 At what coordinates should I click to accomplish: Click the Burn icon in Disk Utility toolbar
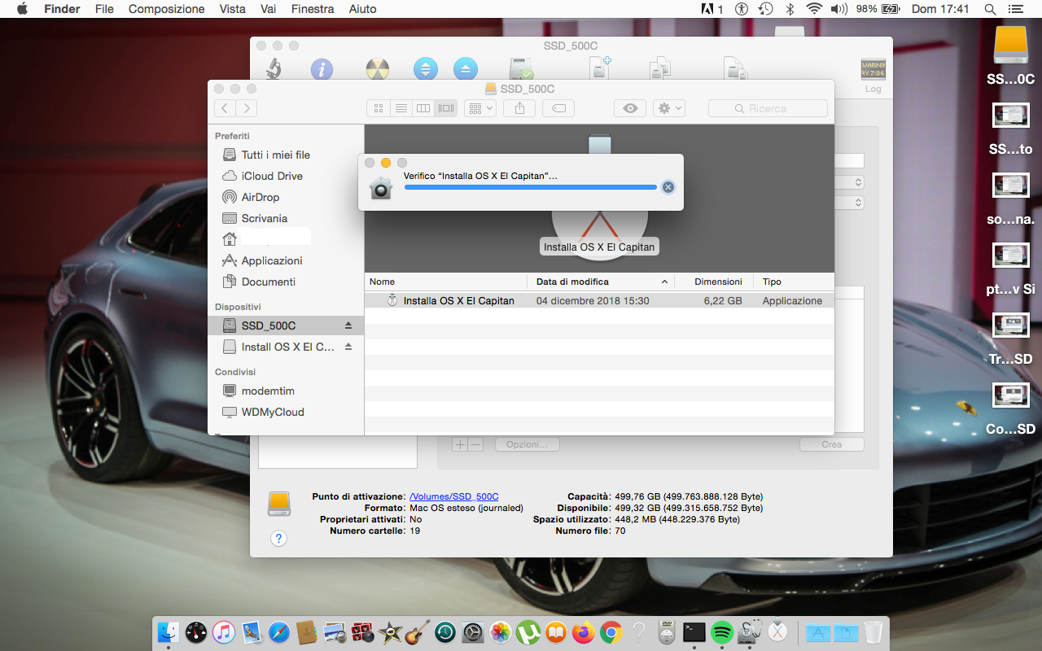click(x=377, y=68)
